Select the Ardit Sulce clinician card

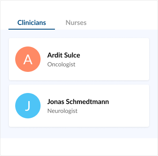coord(79,59)
